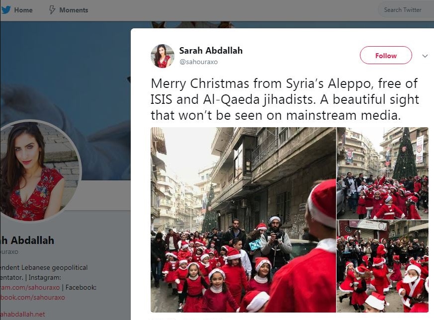
Task: Open the Instagram sahouraxo link
Action: 30,287
